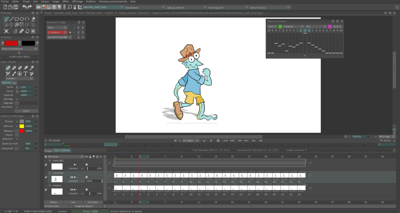Open the Roue chromatique dropdown in Couleurs panel
The width and height of the screenshot is (400, 213).
[36, 49]
